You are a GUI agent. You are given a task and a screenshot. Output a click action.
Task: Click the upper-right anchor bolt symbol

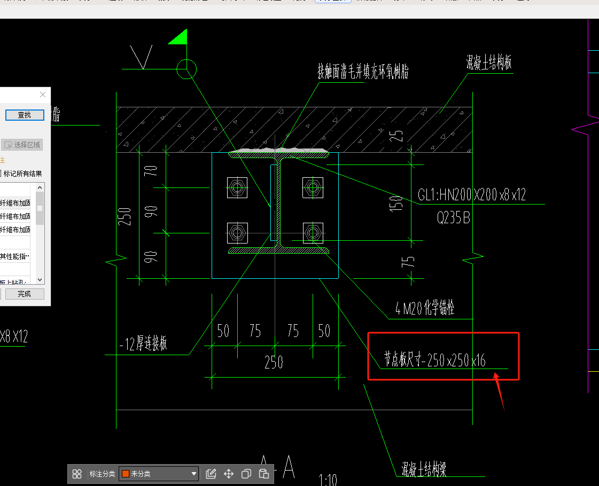(x=313, y=187)
